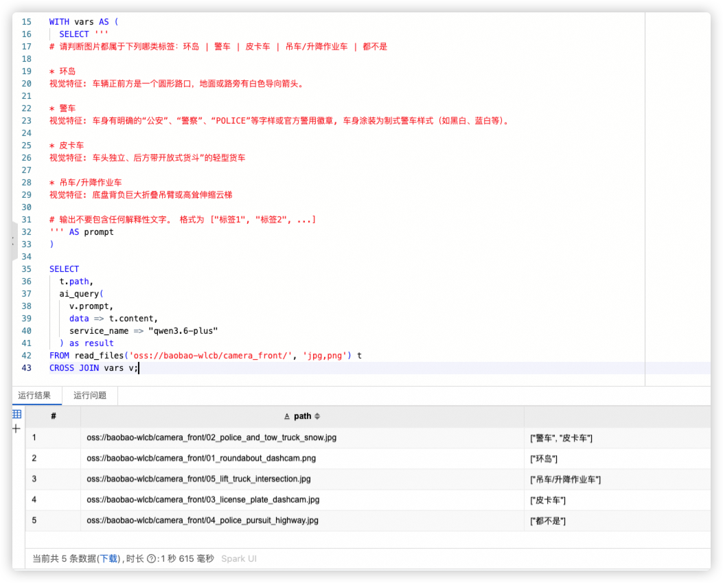This screenshot has height=583, width=723.
Task: Click line number 43 in gutter
Action: (x=27, y=367)
